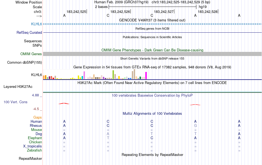The image size is (262, 165).
Task: Click the 183,242,525 coordinate label
Action: tap(76, 12)
